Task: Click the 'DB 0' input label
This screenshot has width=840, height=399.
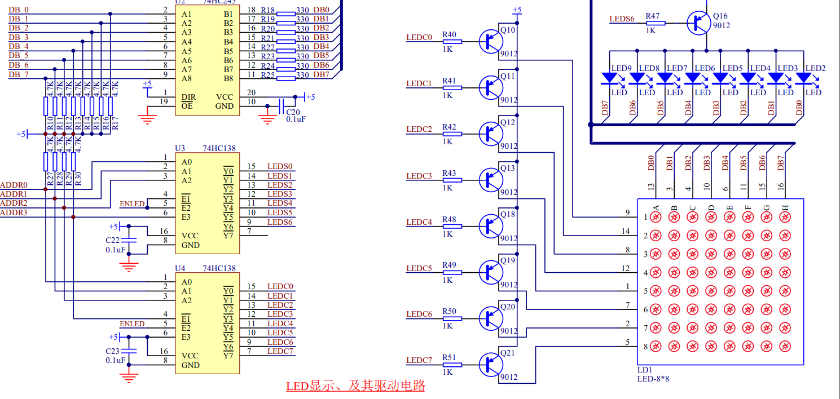Action: click(x=19, y=10)
